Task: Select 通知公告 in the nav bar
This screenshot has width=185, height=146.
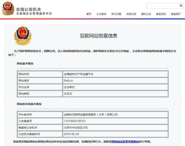Action: (146, 14)
